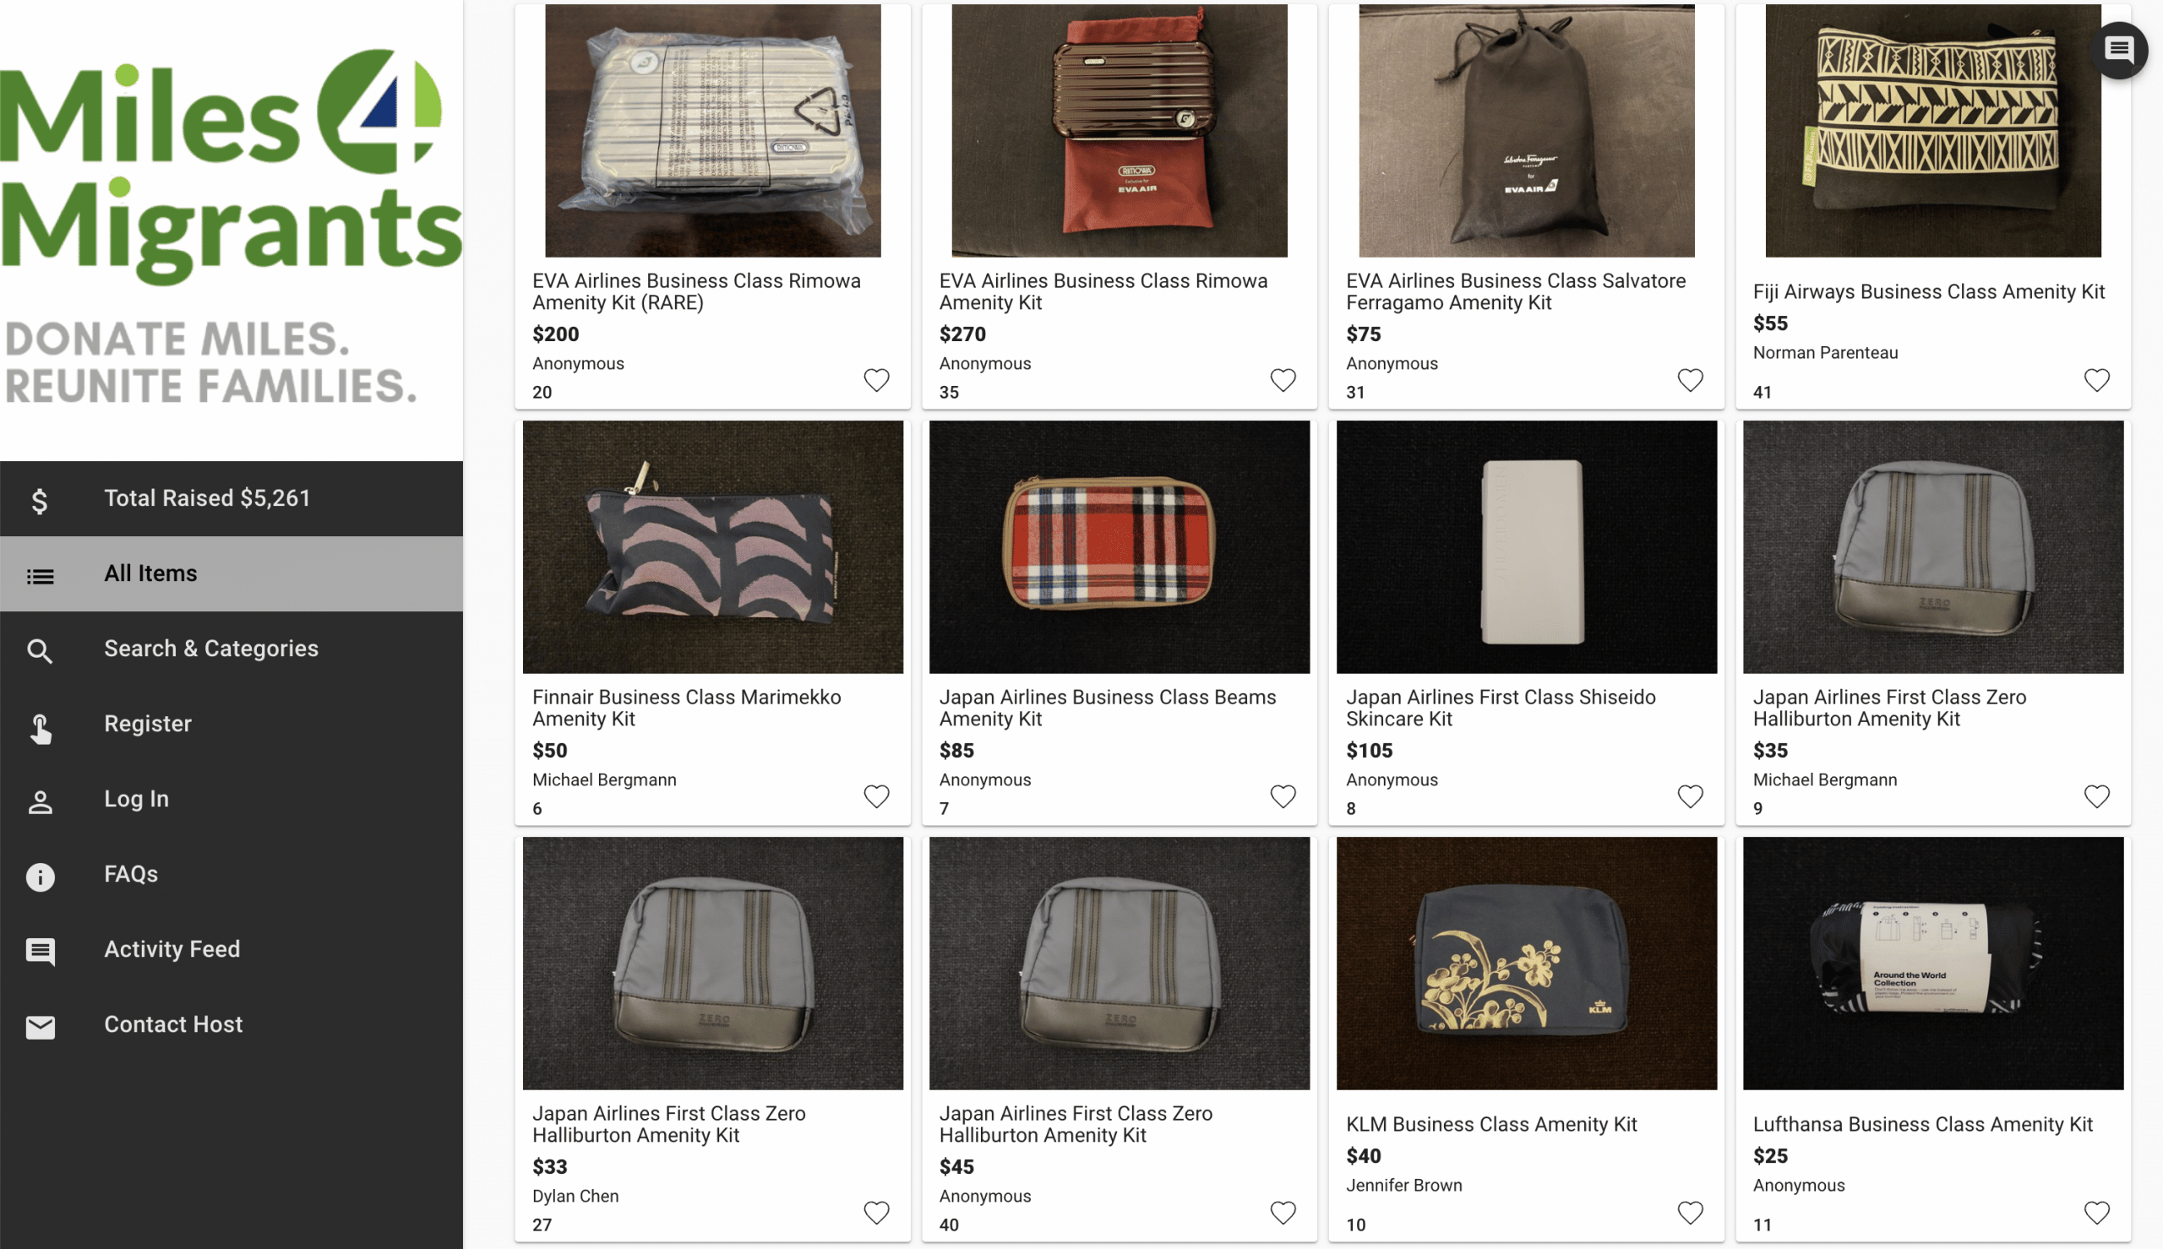Image resolution: width=2163 pixels, height=1249 pixels.
Task: Favorite the Fiji Airways amenity kit
Action: pos(2096,379)
